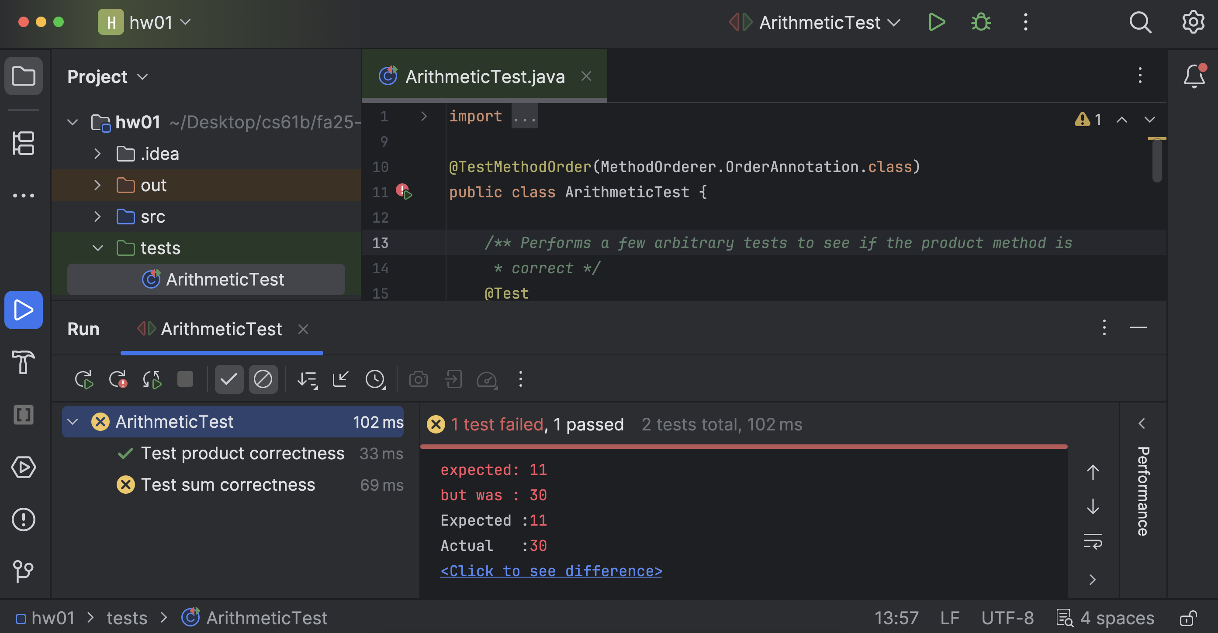This screenshot has height=633, width=1218.
Task: Open the Git version control tool window
Action: 23,571
